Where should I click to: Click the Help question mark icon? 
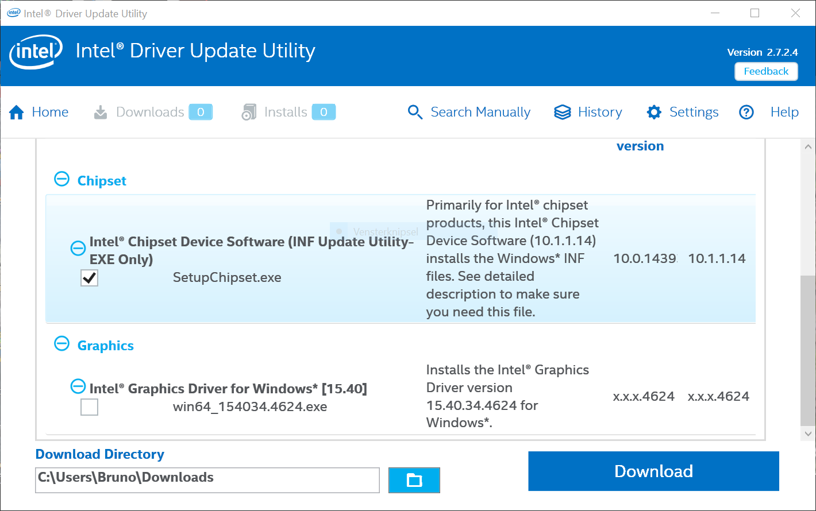click(x=746, y=112)
